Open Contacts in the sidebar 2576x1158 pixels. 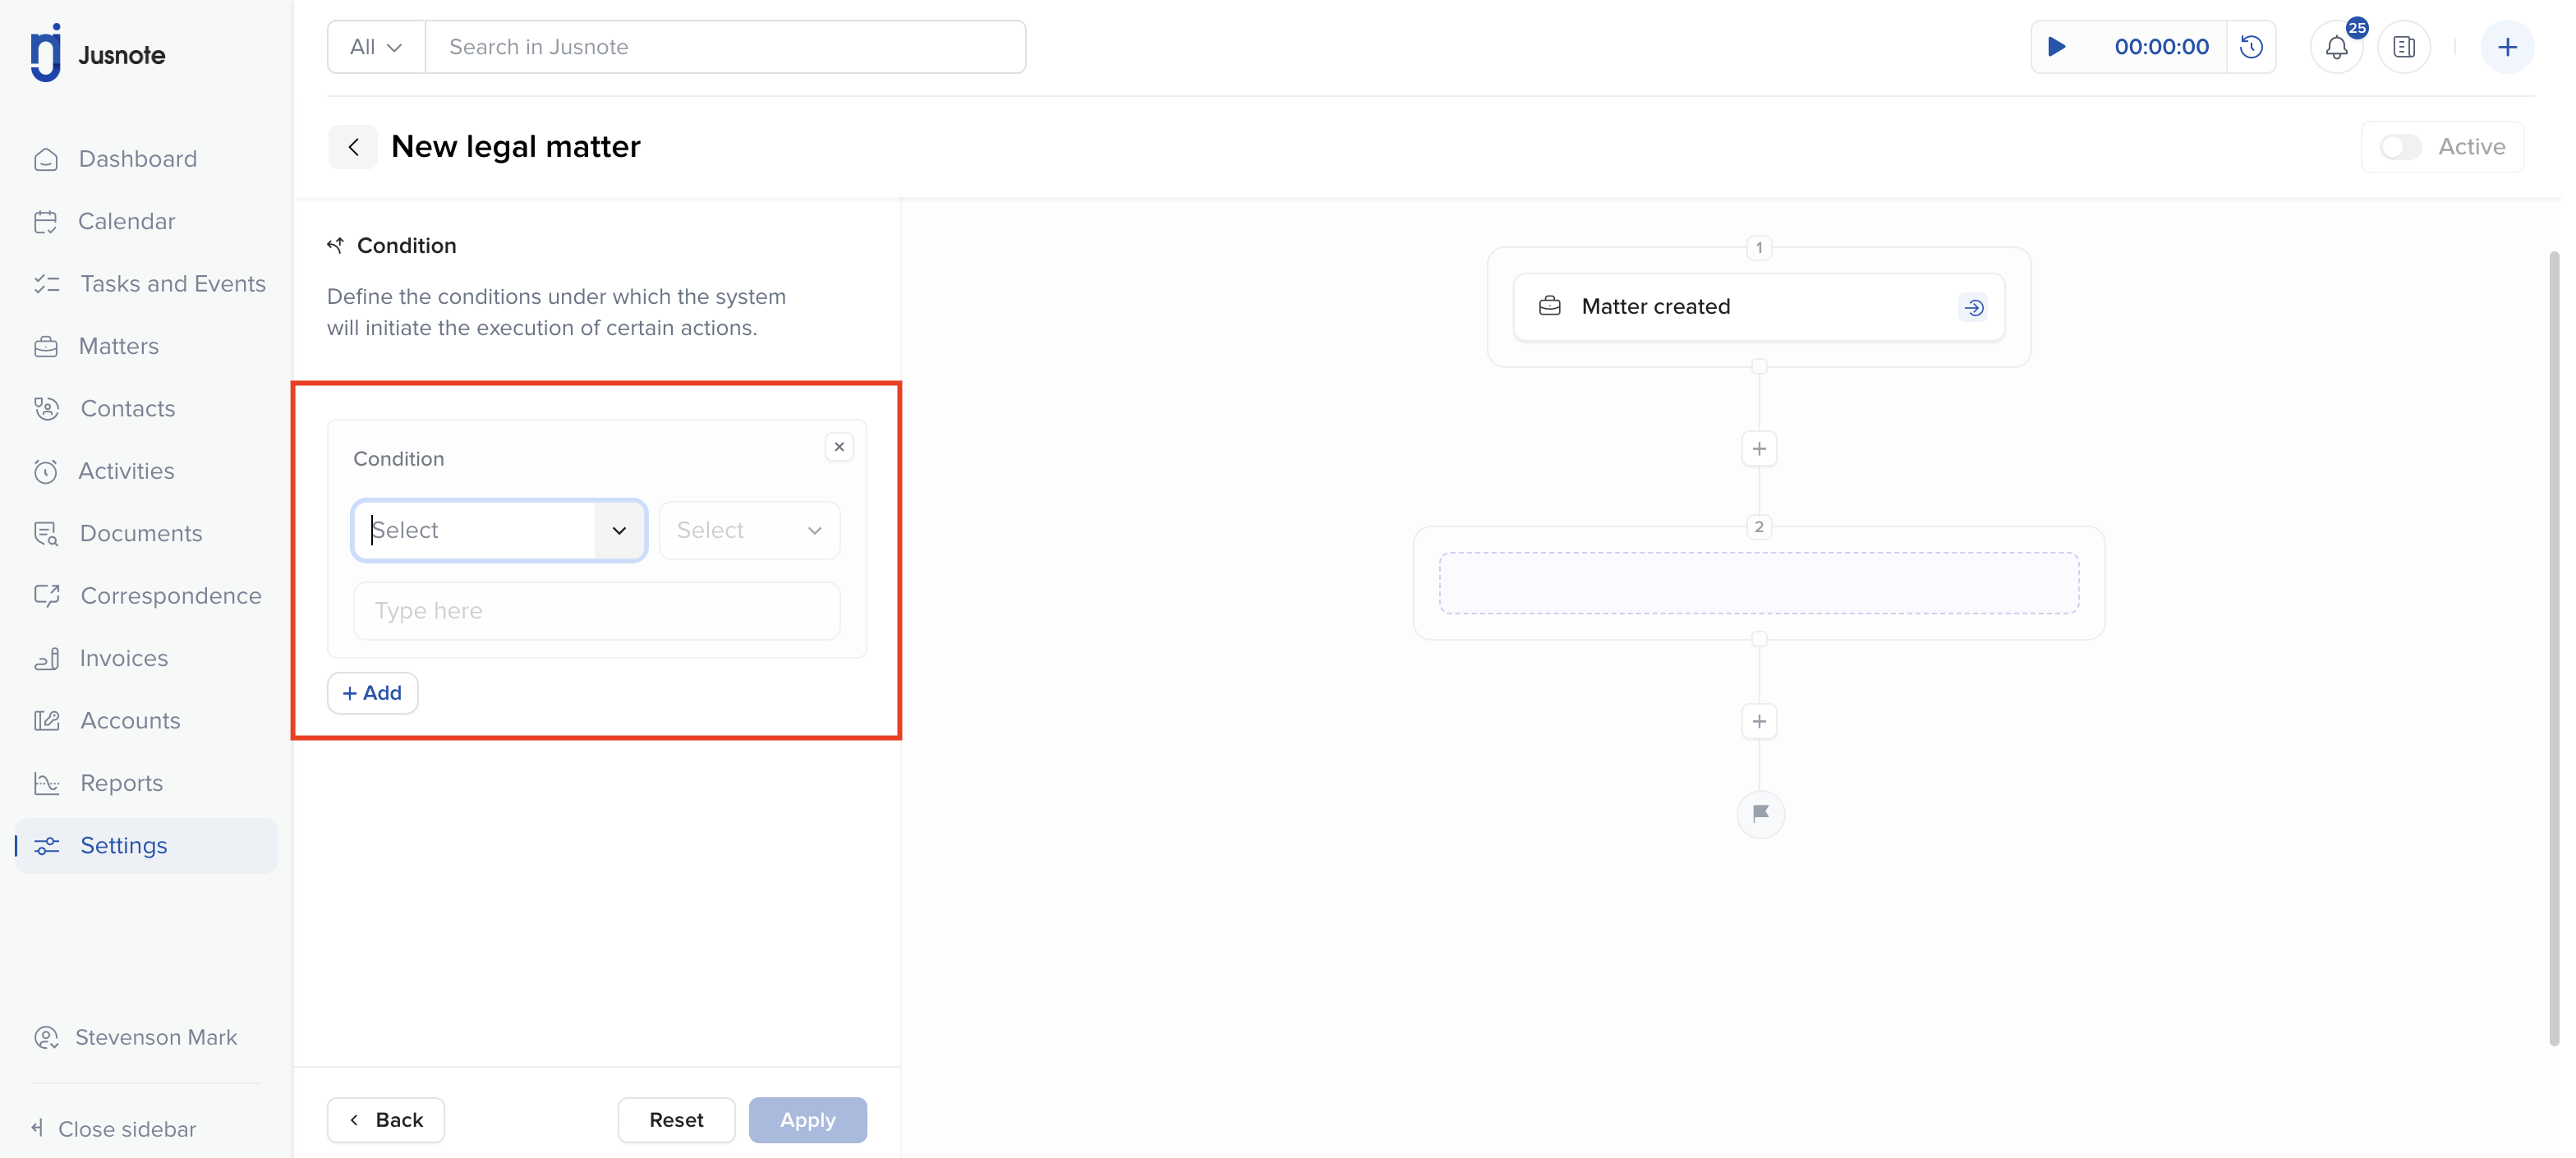pyautogui.click(x=127, y=408)
